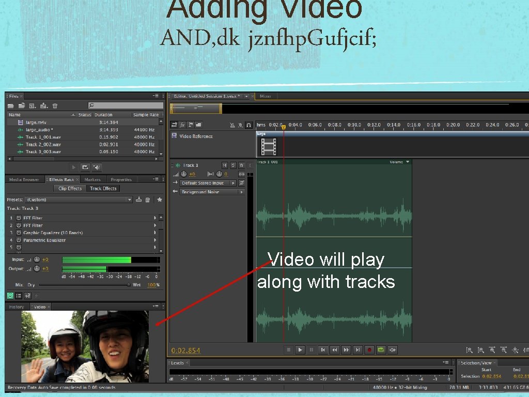Mute Track 1 with the M button
This screenshot has width=529, height=397.
(x=225, y=165)
